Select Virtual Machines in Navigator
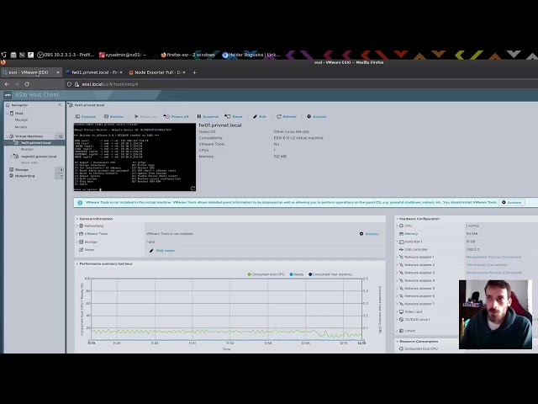Image resolution: width=538 pixels, height=404 pixels. [x=29, y=136]
